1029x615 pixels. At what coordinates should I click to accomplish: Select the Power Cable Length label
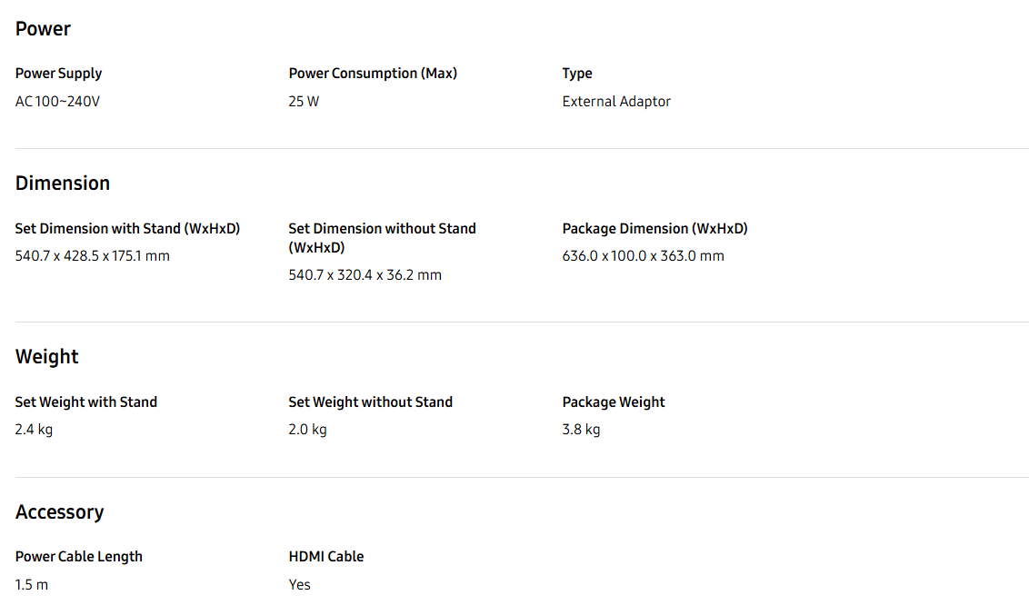[x=79, y=557]
